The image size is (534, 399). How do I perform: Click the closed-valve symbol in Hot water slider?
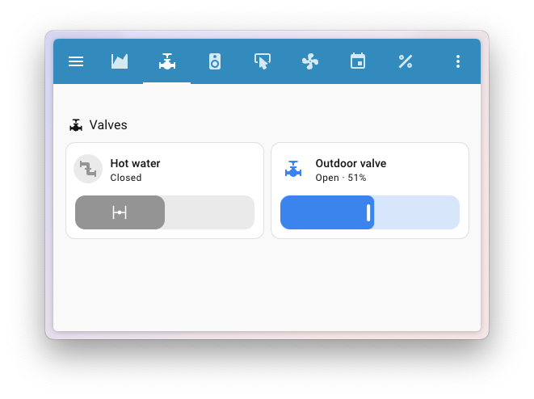pyautogui.click(x=120, y=212)
